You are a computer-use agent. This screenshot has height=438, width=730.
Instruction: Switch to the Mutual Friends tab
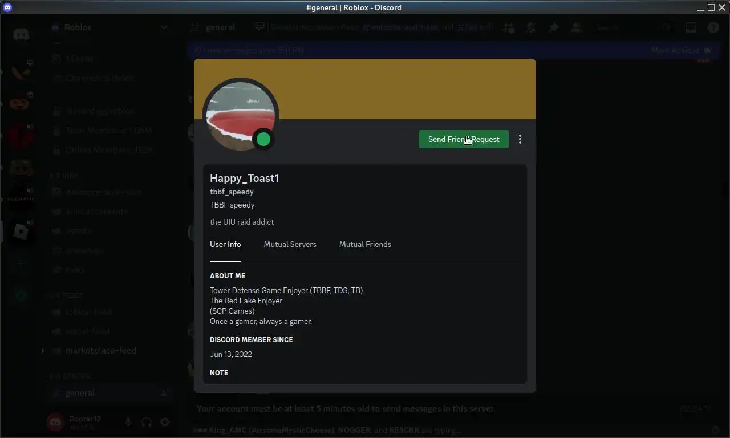[x=365, y=244]
